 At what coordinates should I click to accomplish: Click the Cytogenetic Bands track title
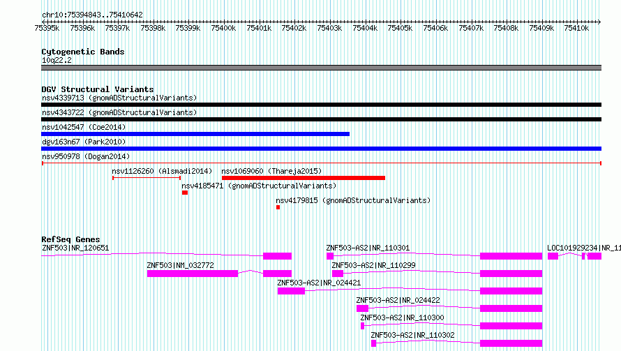(83, 52)
